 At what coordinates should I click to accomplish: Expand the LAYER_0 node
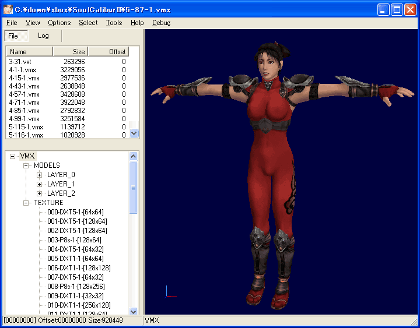40,175
